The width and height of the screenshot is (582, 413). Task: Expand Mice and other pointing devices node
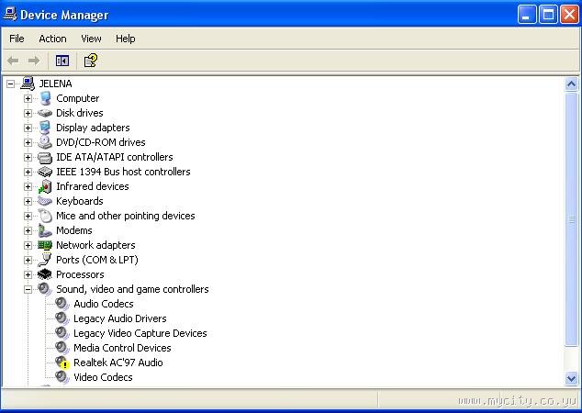coord(28,216)
